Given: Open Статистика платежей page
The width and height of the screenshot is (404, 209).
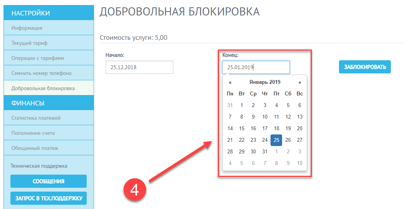Looking at the screenshot, I should pos(49,118).
